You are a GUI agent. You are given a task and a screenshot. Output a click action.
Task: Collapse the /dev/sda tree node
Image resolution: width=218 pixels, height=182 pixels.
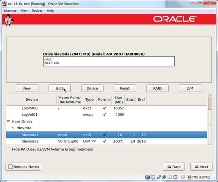tap(13, 128)
